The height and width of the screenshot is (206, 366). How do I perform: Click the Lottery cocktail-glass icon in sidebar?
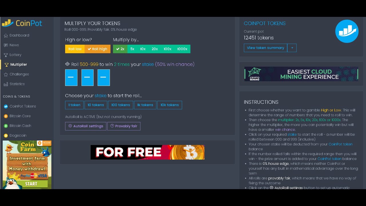pyautogui.click(x=6, y=55)
